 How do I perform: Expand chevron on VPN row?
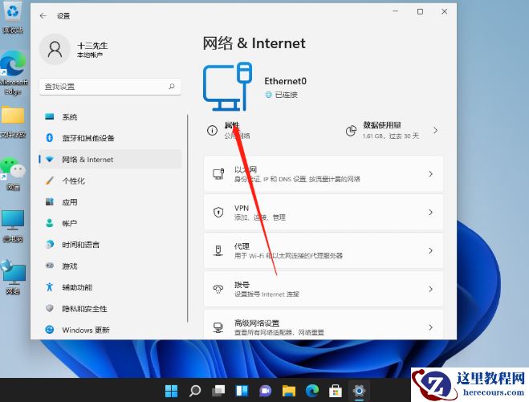click(430, 212)
